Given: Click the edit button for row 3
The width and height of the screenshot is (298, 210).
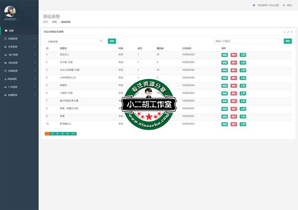Looking at the screenshot, I should pyautogui.click(x=225, y=70).
